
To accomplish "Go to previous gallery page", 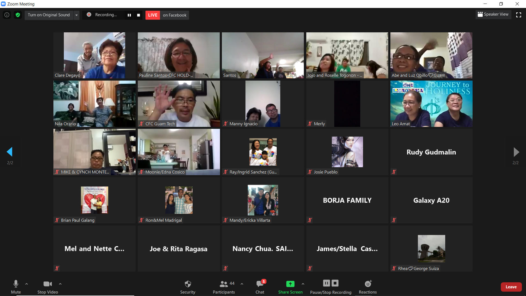I will [x=10, y=152].
